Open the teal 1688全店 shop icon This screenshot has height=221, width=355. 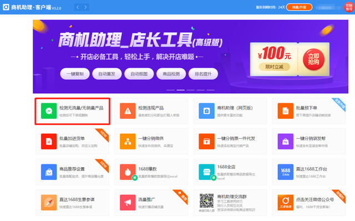pos(206,172)
